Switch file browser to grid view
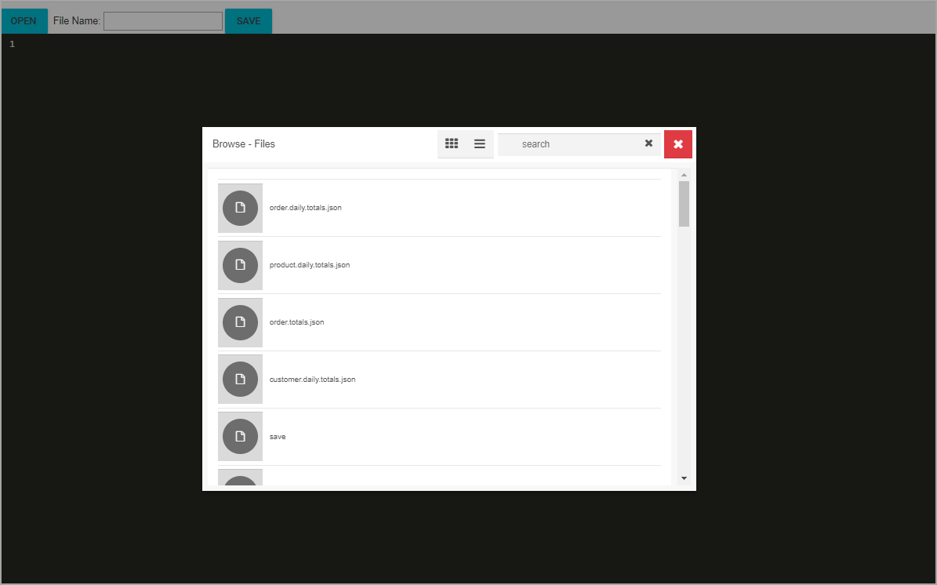The image size is (937, 585). 452,144
